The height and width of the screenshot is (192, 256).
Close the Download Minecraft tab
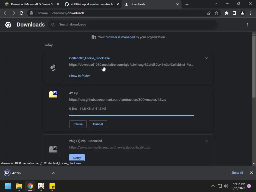pyautogui.click(x=58, y=4)
